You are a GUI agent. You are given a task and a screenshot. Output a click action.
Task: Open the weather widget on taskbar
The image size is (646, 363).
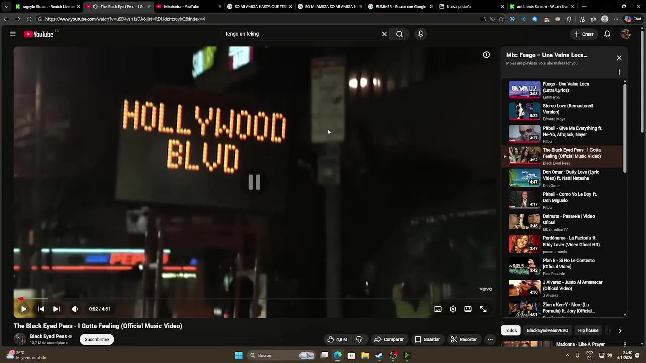click(x=26, y=355)
